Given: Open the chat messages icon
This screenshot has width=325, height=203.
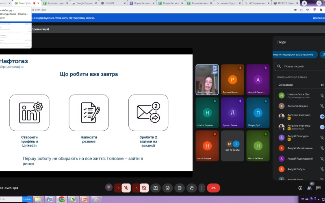Looking at the screenshot, I should (318, 188).
